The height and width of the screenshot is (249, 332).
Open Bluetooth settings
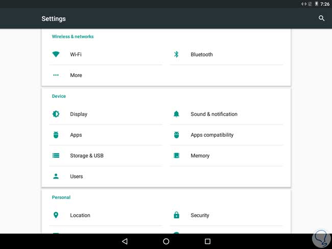pos(226,55)
